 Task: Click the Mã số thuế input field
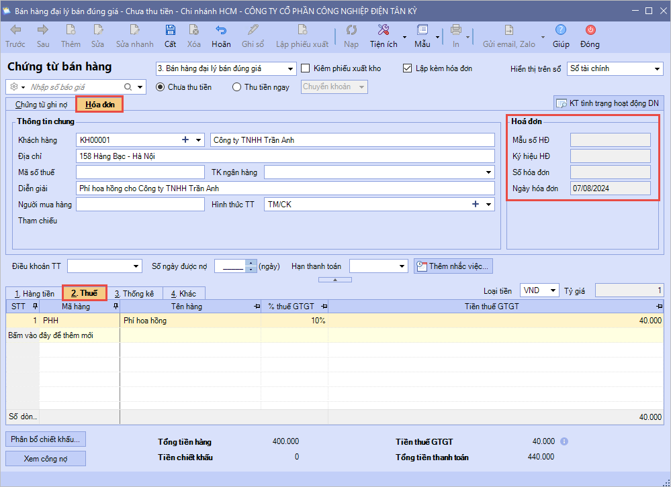tap(140, 173)
